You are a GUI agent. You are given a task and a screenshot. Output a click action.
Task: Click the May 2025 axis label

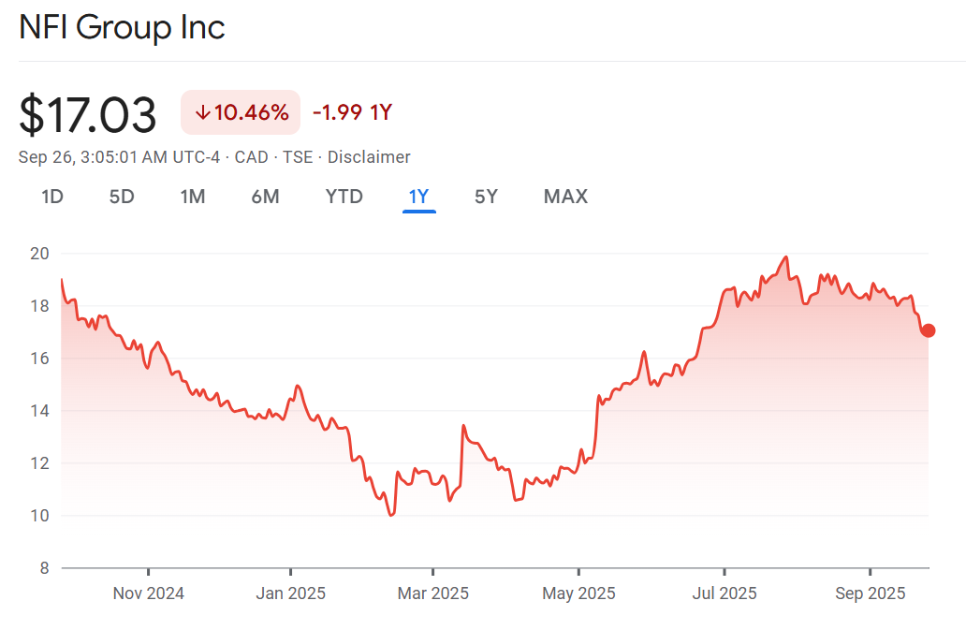coord(579,593)
